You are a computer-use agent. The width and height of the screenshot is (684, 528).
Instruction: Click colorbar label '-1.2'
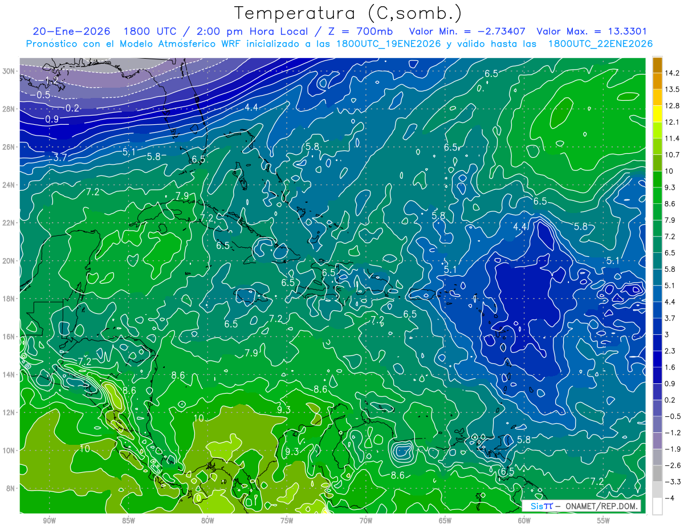point(673,433)
